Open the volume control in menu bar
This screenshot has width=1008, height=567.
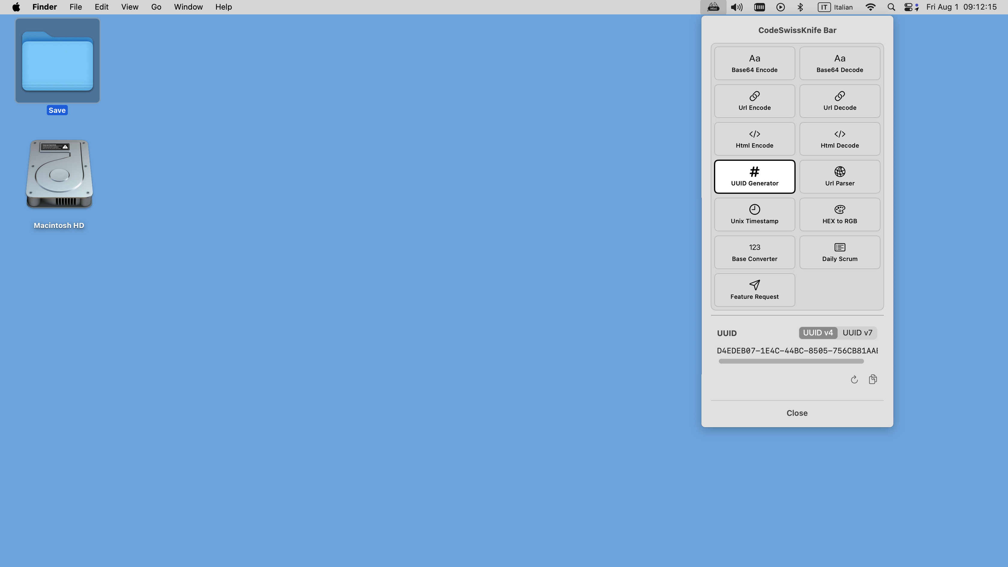click(x=736, y=7)
